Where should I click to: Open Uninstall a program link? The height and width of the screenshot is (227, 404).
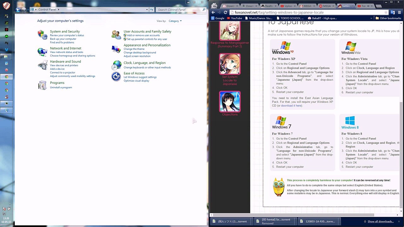(61, 87)
